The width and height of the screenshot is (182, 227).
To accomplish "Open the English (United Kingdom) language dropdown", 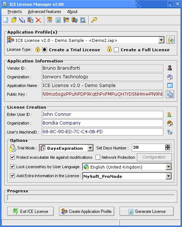I will pos(168,167).
